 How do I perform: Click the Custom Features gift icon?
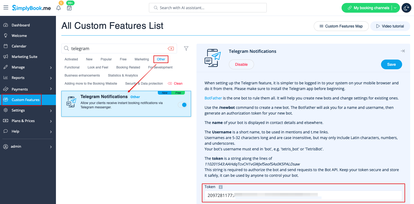tap(5, 100)
